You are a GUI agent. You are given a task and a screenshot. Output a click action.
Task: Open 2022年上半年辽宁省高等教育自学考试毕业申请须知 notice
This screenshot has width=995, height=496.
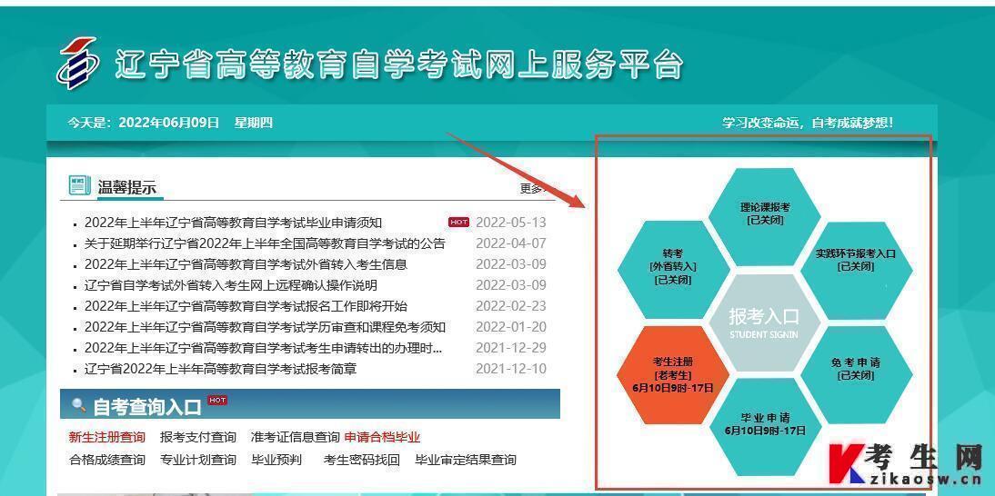click(x=233, y=223)
